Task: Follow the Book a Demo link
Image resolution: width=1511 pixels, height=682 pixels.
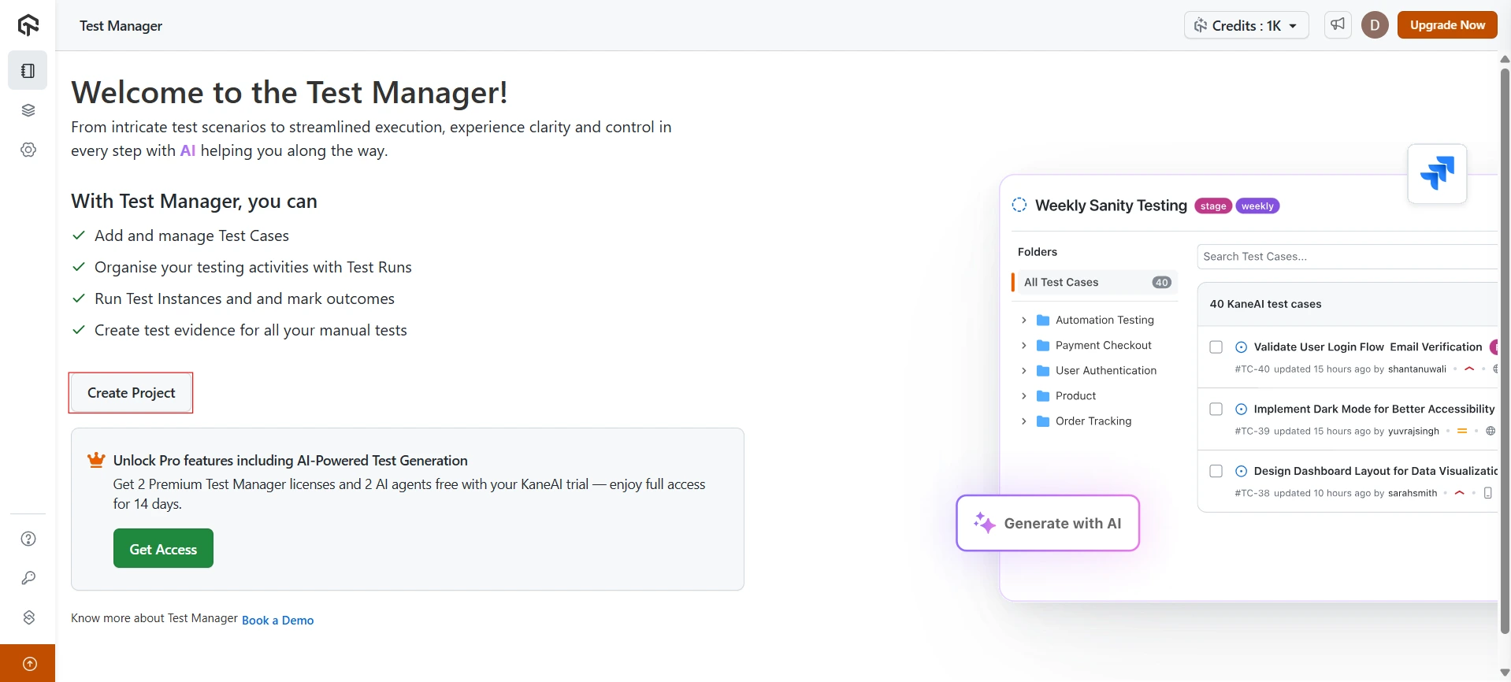Action: coord(277,621)
